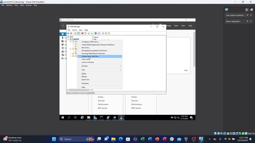Screen dimensions: 255x143
Task: Open PowerPoint from the host taskbar
Action: pos(157,139)
